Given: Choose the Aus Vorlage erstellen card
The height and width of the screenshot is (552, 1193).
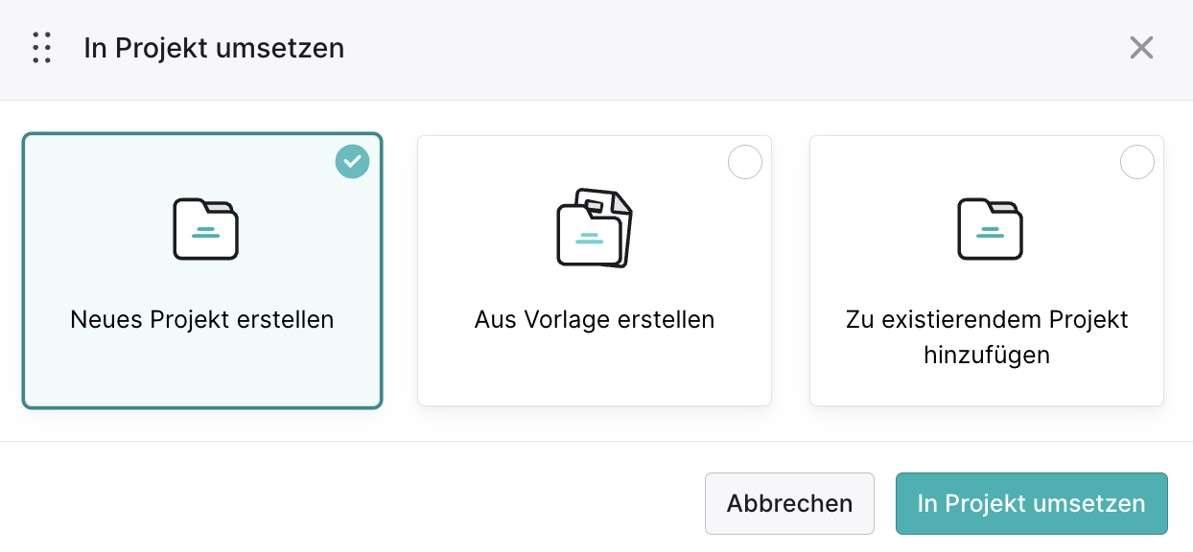Looking at the screenshot, I should point(595,271).
